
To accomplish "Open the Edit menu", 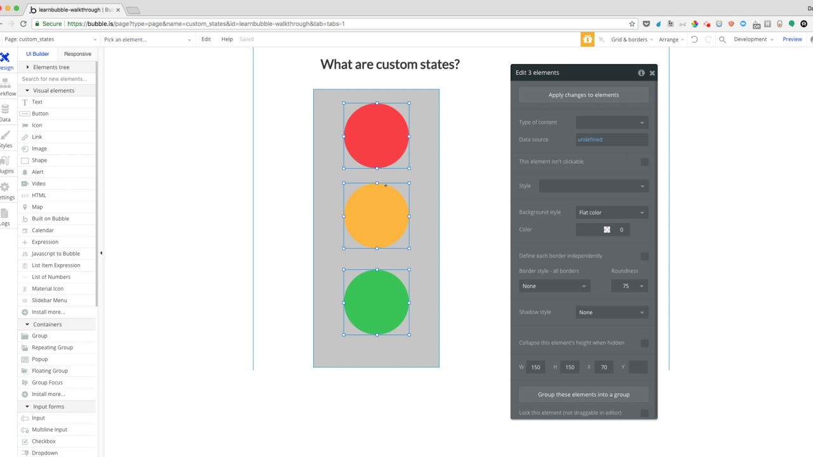I will [x=206, y=39].
